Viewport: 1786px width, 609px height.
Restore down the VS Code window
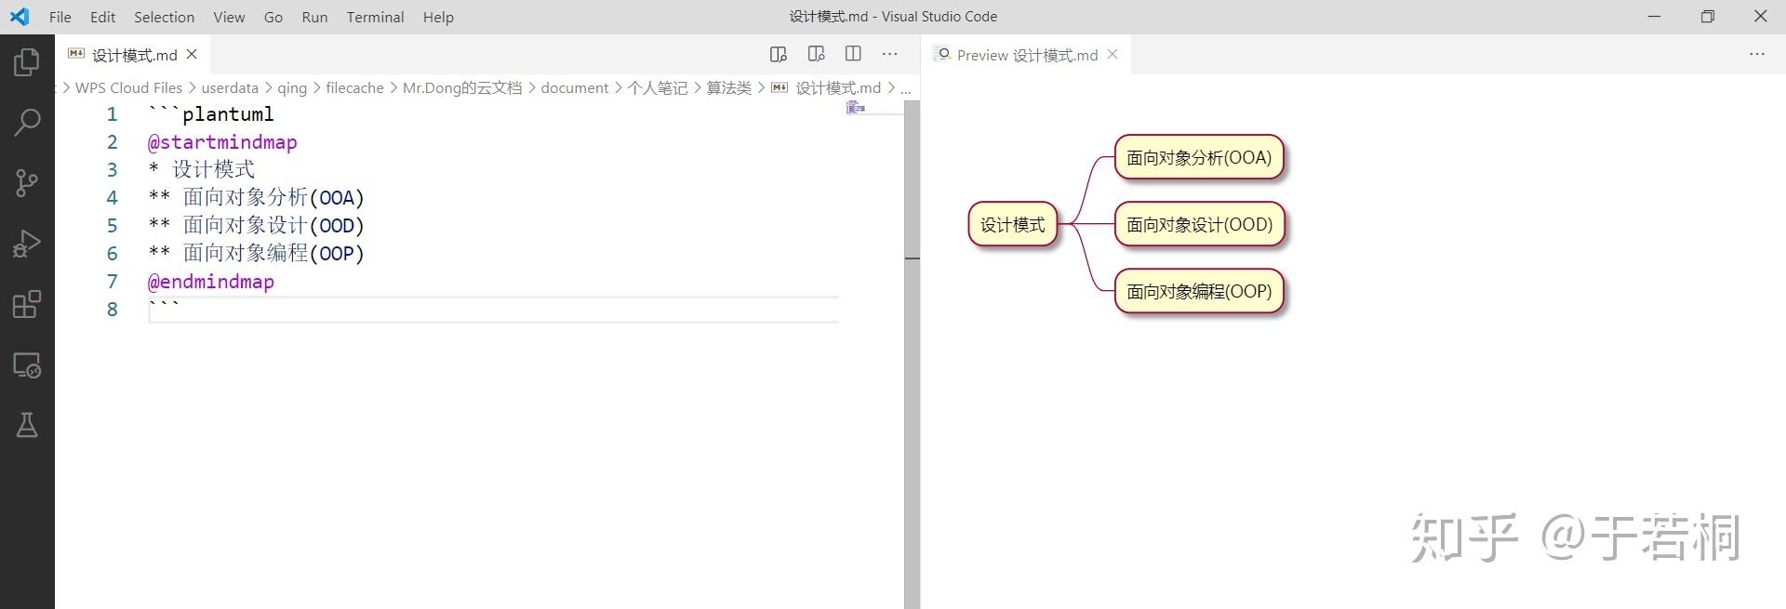(x=1707, y=17)
